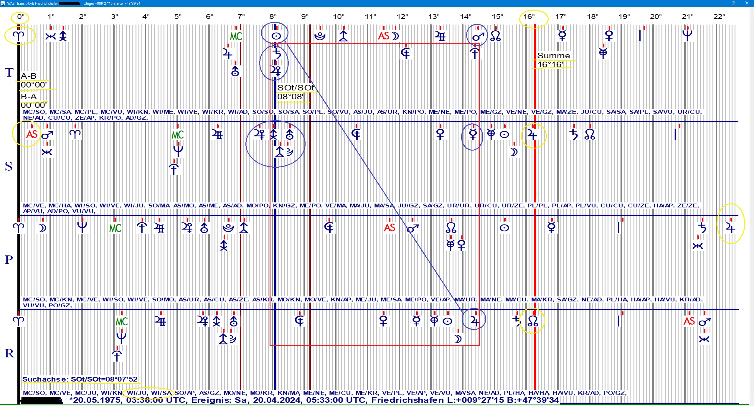Click the Mercury glyph in the T row
The image size is (754, 406).
[x=562, y=36]
